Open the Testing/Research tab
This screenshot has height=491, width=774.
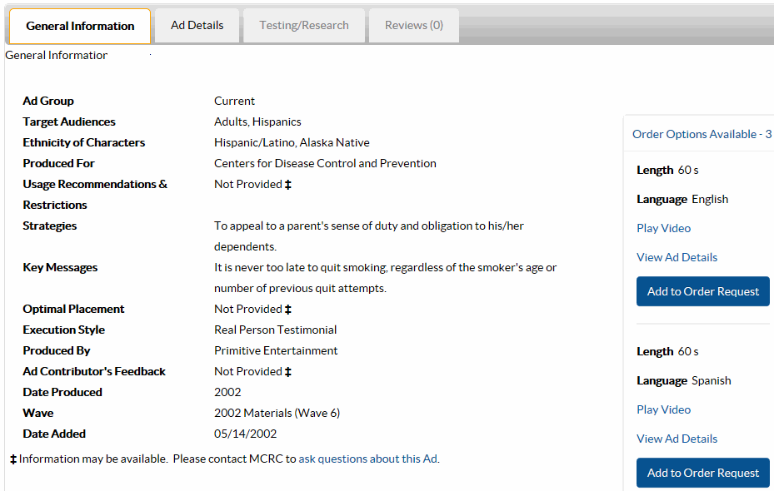point(303,25)
